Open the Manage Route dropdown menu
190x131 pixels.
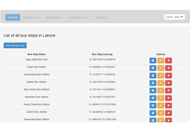(54, 17)
